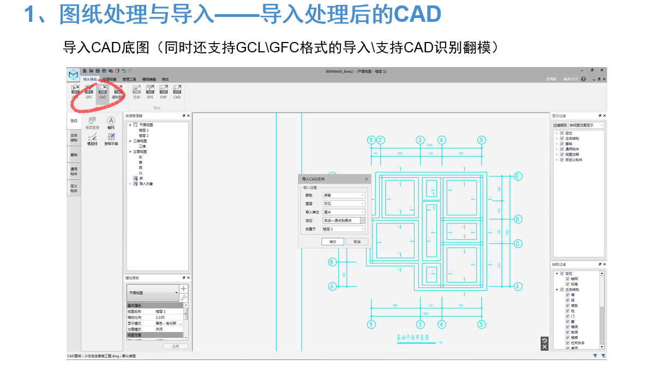648x366 pixels.
Task: Toggle 自定义构件 checkbox in display filter
Action: click(562, 160)
